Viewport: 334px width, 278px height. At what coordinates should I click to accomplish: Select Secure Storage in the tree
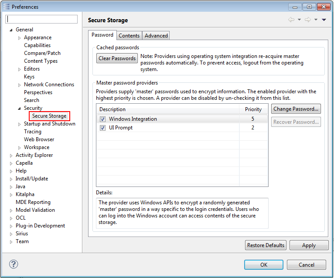(x=49, y=116)
